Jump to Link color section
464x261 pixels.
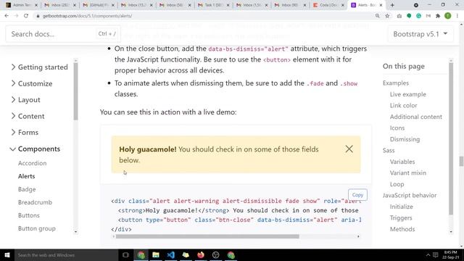[x=403, y=105]
